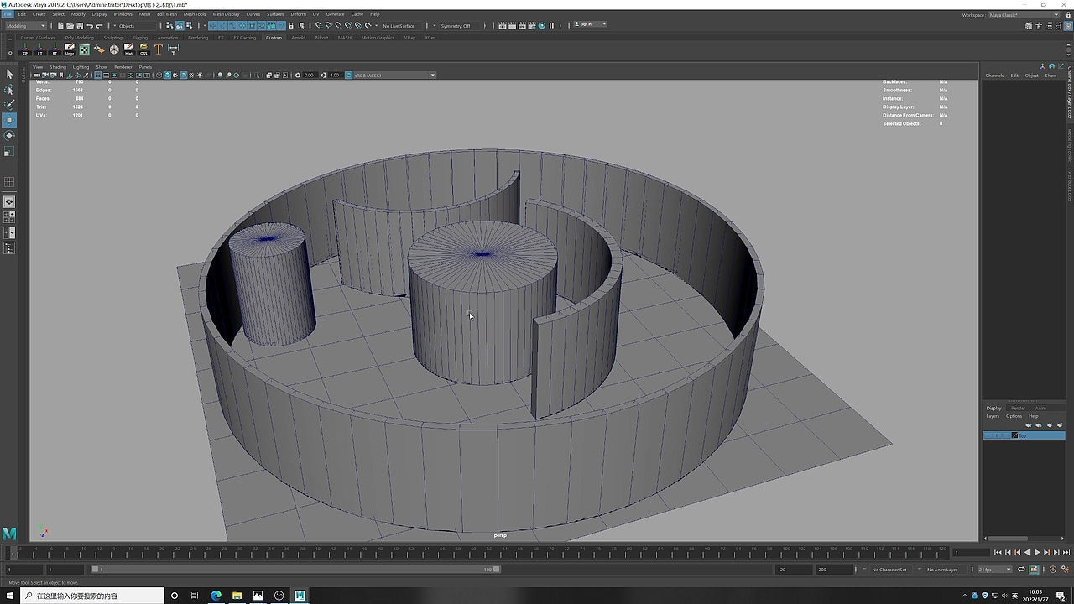Viewport: 1074px width, 604px height.
Task: Open the Windows Start menu
Action: pyautogui.click(x=9, y=596)
